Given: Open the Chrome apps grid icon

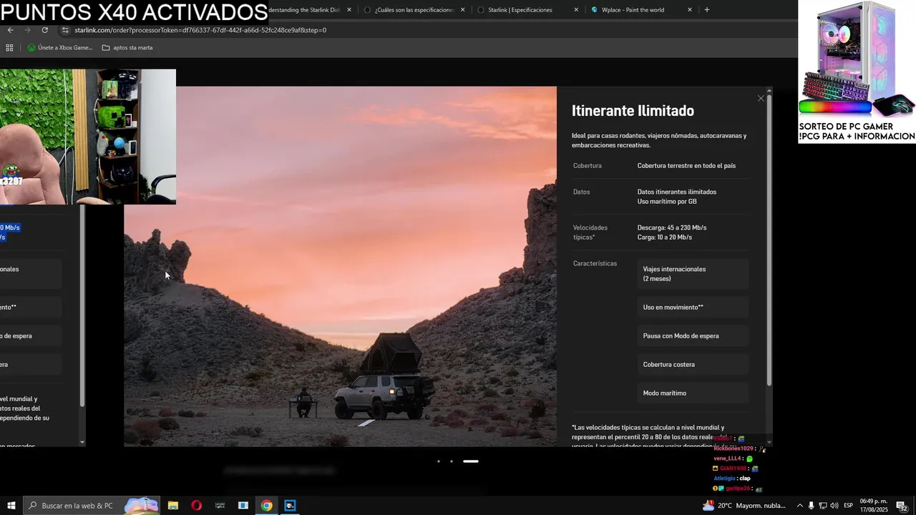Looking at the screenshot, I should click(x=9, y=48).
